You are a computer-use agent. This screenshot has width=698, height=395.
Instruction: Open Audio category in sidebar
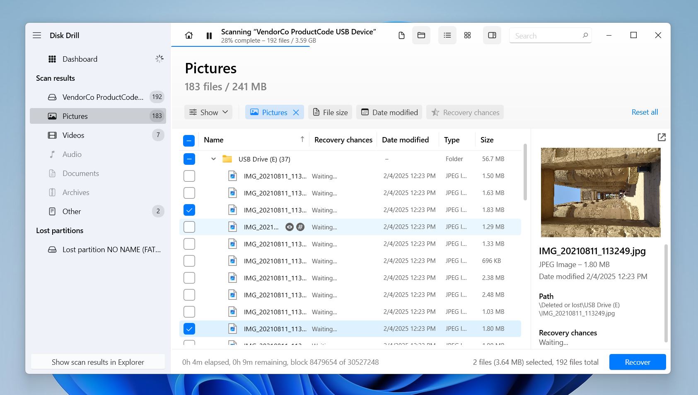tap(98, 154)
